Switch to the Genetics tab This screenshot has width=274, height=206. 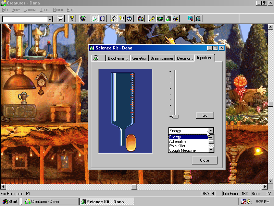click(x=139, y=58)
